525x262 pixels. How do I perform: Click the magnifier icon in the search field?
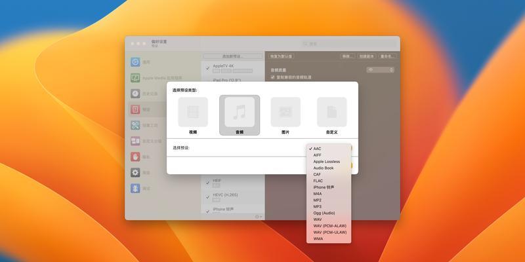coord(305,44)
